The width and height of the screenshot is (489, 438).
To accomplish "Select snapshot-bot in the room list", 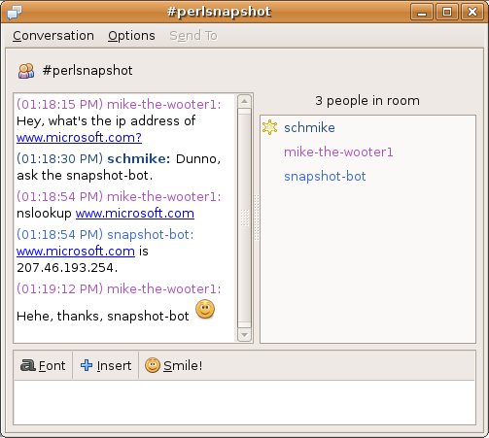I will [x=325, y=177].
